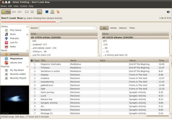172x119 pixels.
Task: Toggle the browse pane button
Action: tap(40, 12)
